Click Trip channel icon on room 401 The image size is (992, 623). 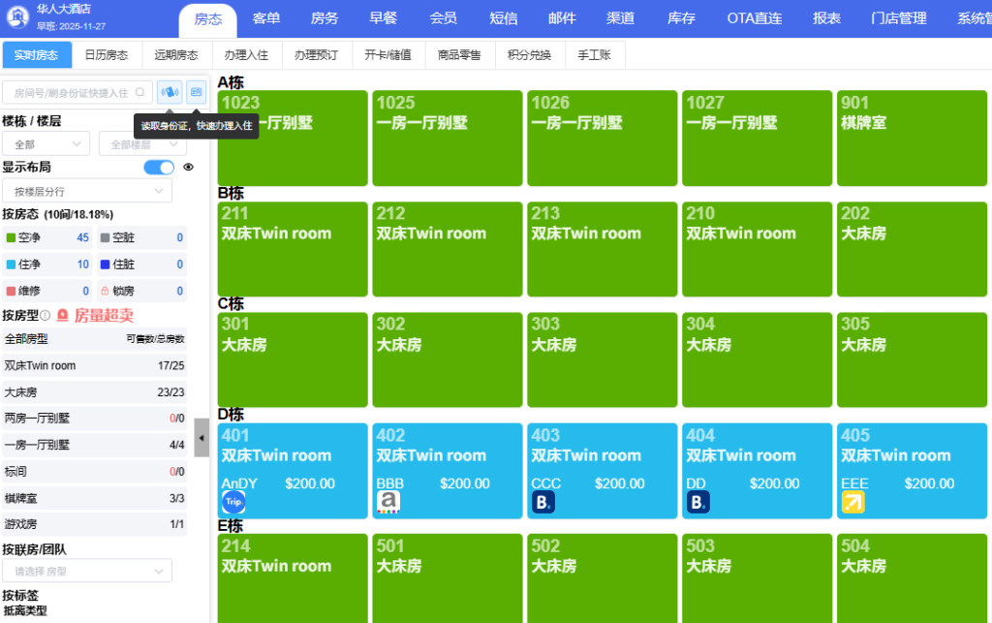click(233, 502)
